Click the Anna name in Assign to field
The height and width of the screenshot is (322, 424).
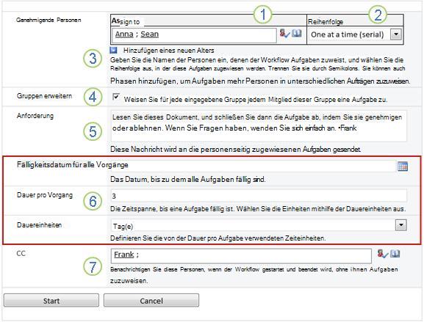point(124,34)
